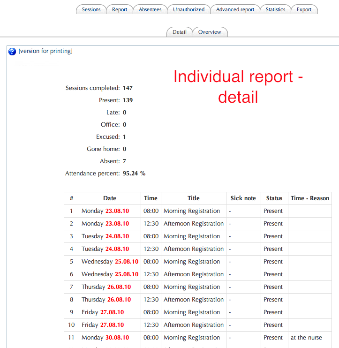Click the blue help question mark icon

tap(12, 52)
